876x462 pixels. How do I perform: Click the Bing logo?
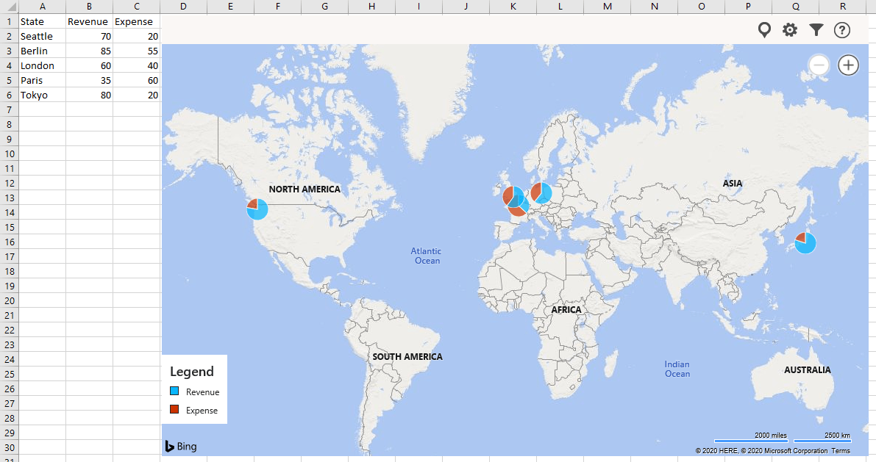coord(180,446)
